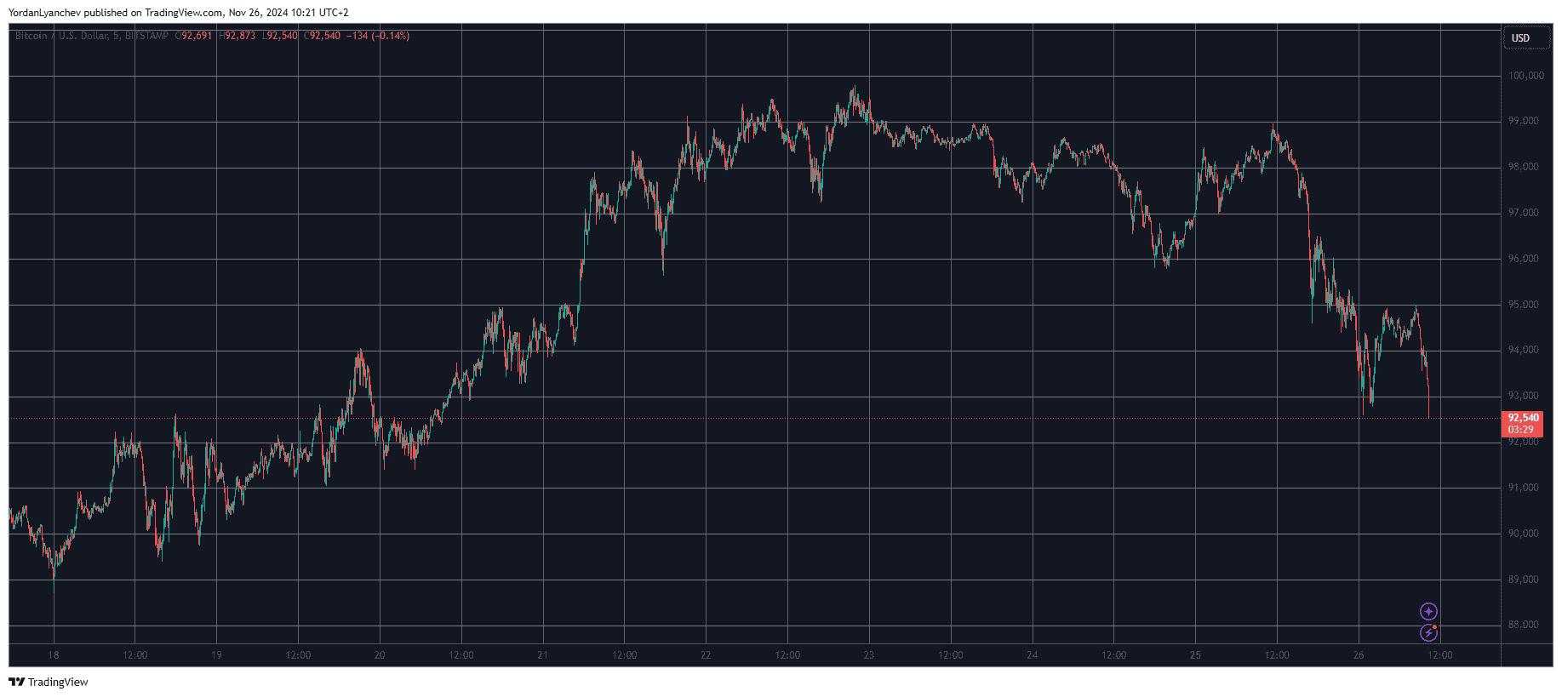Click the current price label 92,540
The height and width of the screenshot is (697, 1562).
tap(1524, 418)
